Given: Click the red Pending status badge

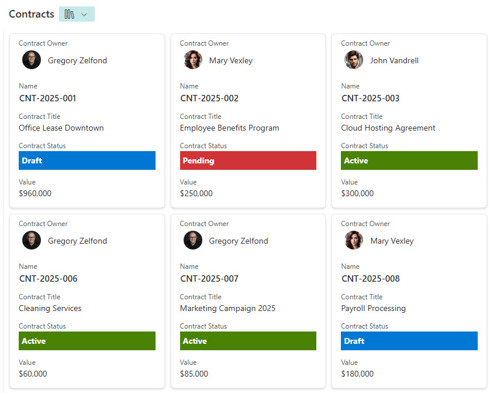Looking at the screenshot, I should point(248,160).
